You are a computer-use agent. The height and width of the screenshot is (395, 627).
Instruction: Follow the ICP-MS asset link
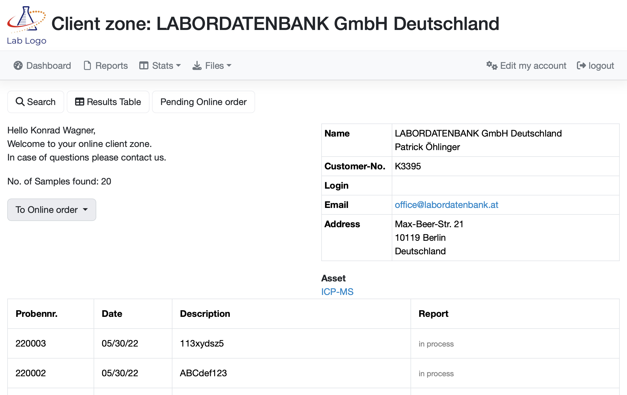337,292
